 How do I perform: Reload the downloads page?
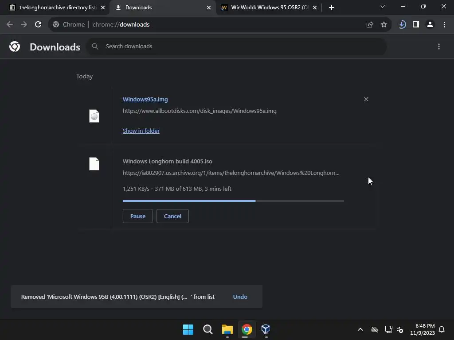tap(38, 25)
